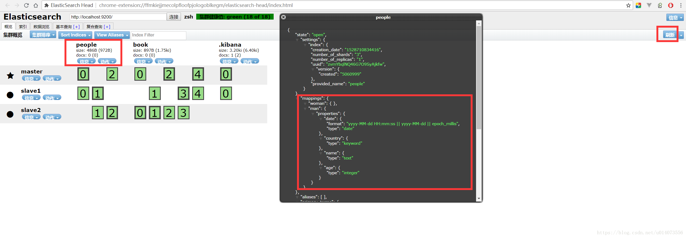Open the View Aliases dropdown

pos(112,35)
